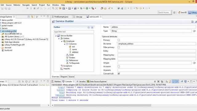Viewport: 197px width, 111px height.
Task: Collapse the Service Builder tree node
Action: (x=56, y=36)
